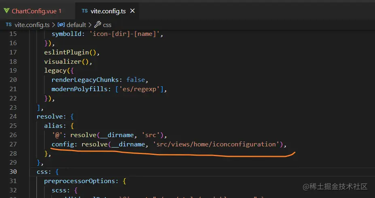Click line number 19 in the gutter
The image size is (375, 198).
tap(13, 71)
